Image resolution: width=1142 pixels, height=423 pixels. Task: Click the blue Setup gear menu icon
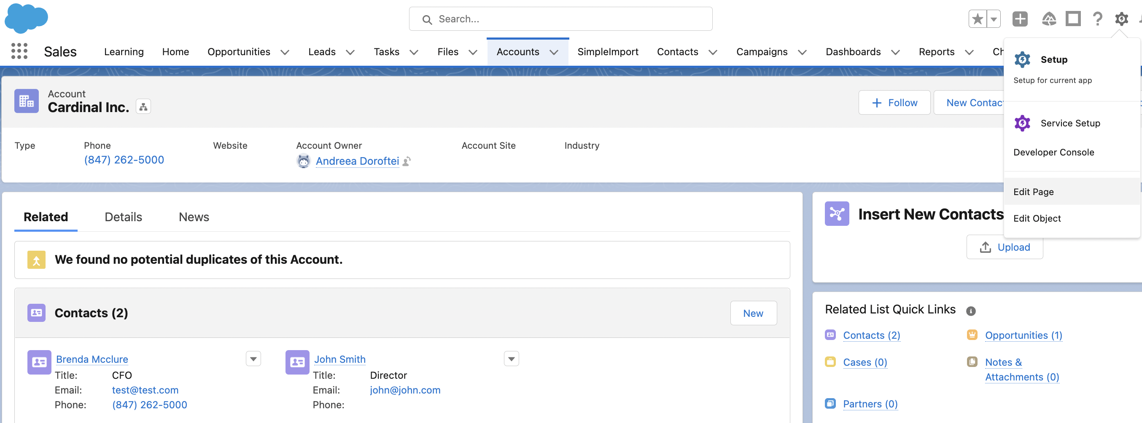pos(1022,59)
